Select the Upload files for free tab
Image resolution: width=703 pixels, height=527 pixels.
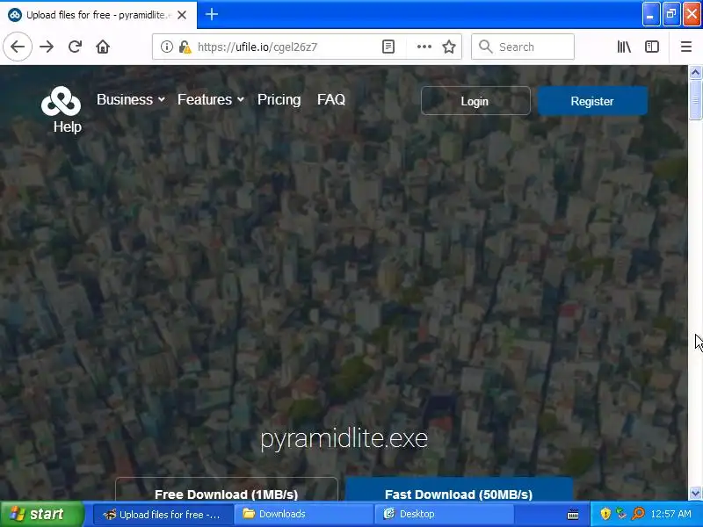(x=98, y=15)
